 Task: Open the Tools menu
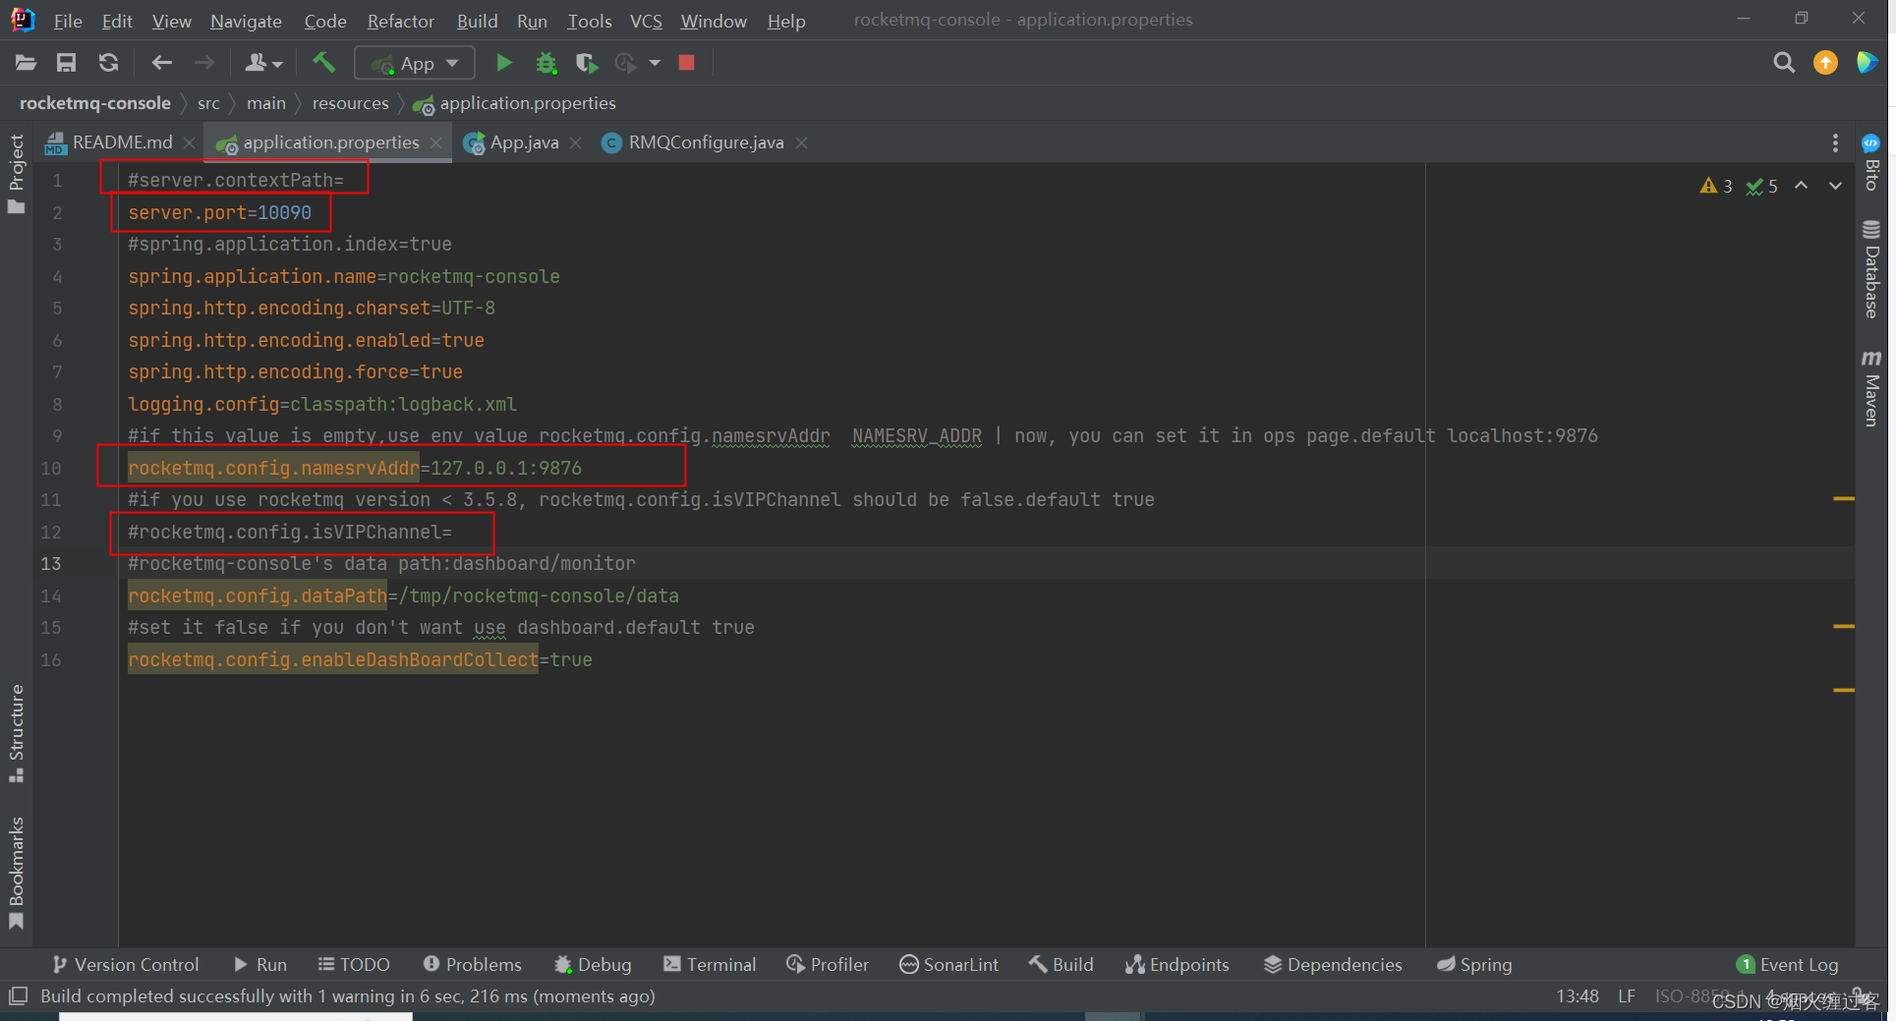[589, 21]
